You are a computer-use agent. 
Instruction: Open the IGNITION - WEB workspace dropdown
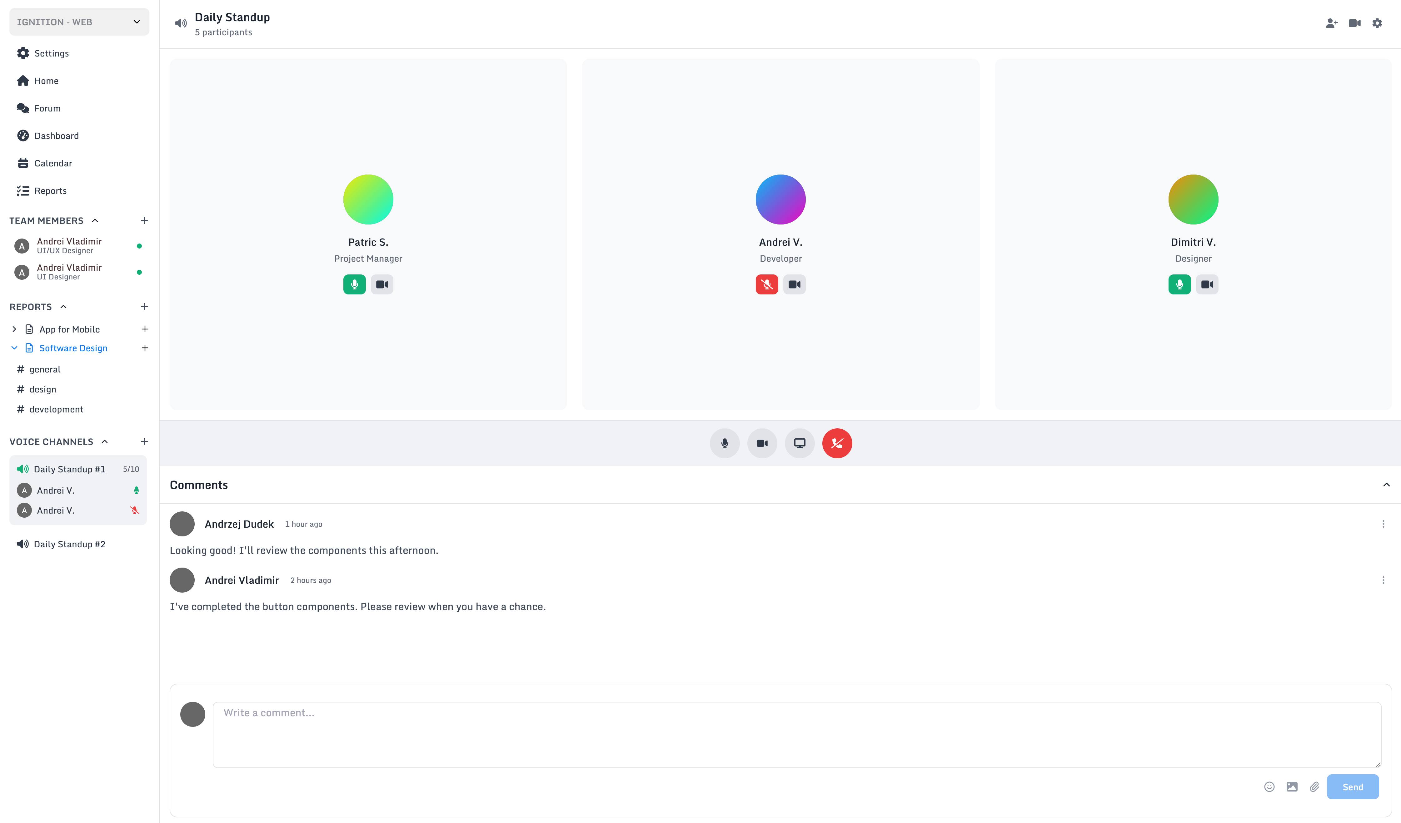coord(79,22)
